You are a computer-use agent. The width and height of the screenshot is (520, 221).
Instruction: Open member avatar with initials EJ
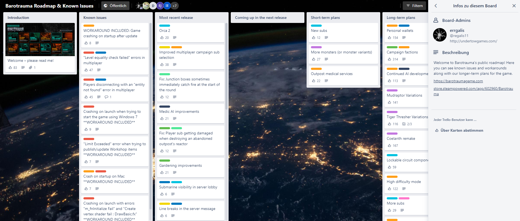160,6
